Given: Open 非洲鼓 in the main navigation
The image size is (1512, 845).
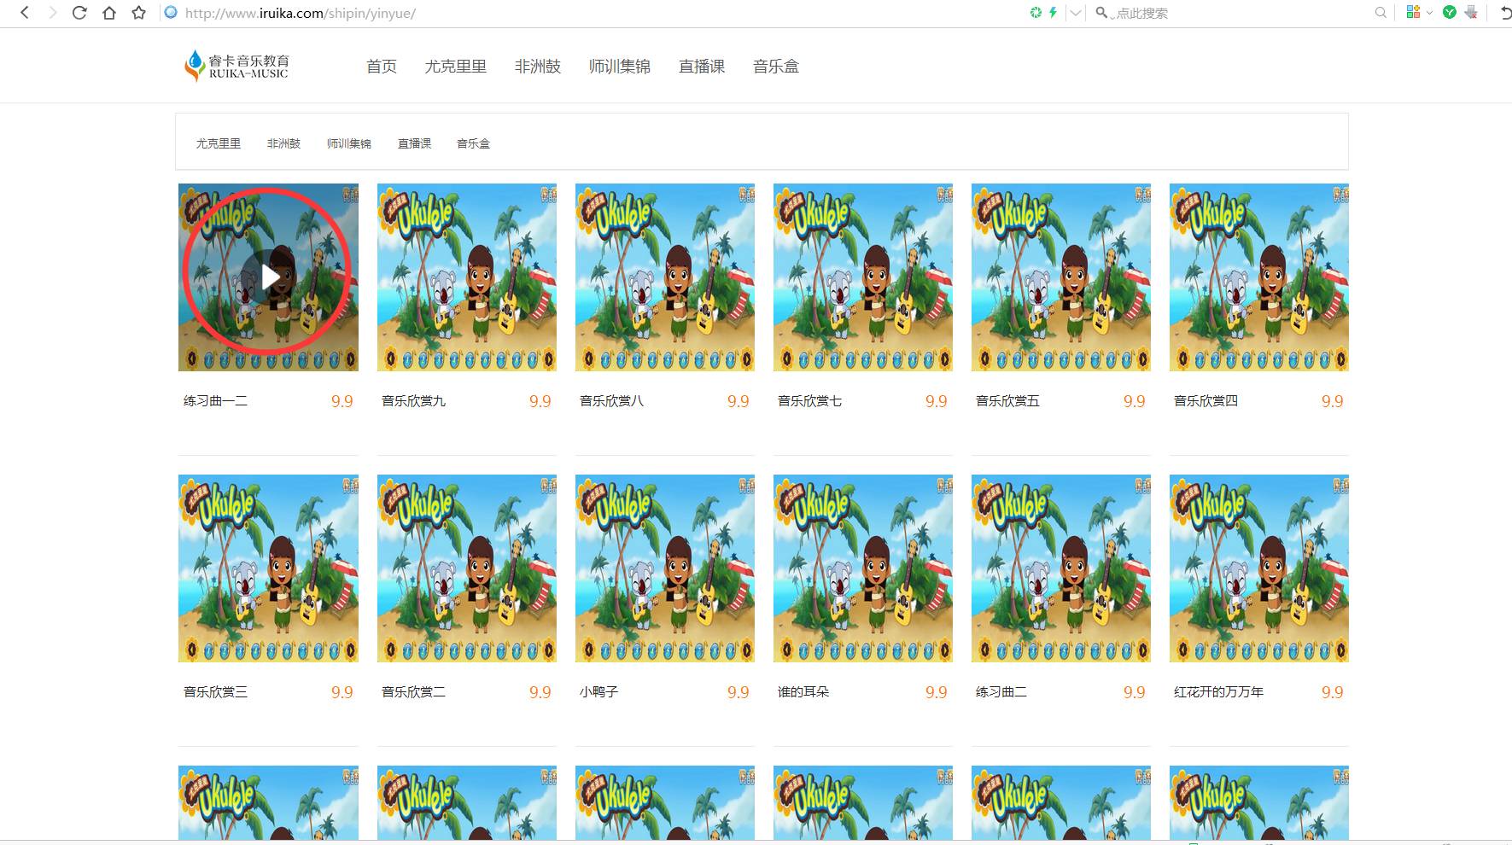Looking at the screenshot, I should pyautogui.click(x=538, y=67).
